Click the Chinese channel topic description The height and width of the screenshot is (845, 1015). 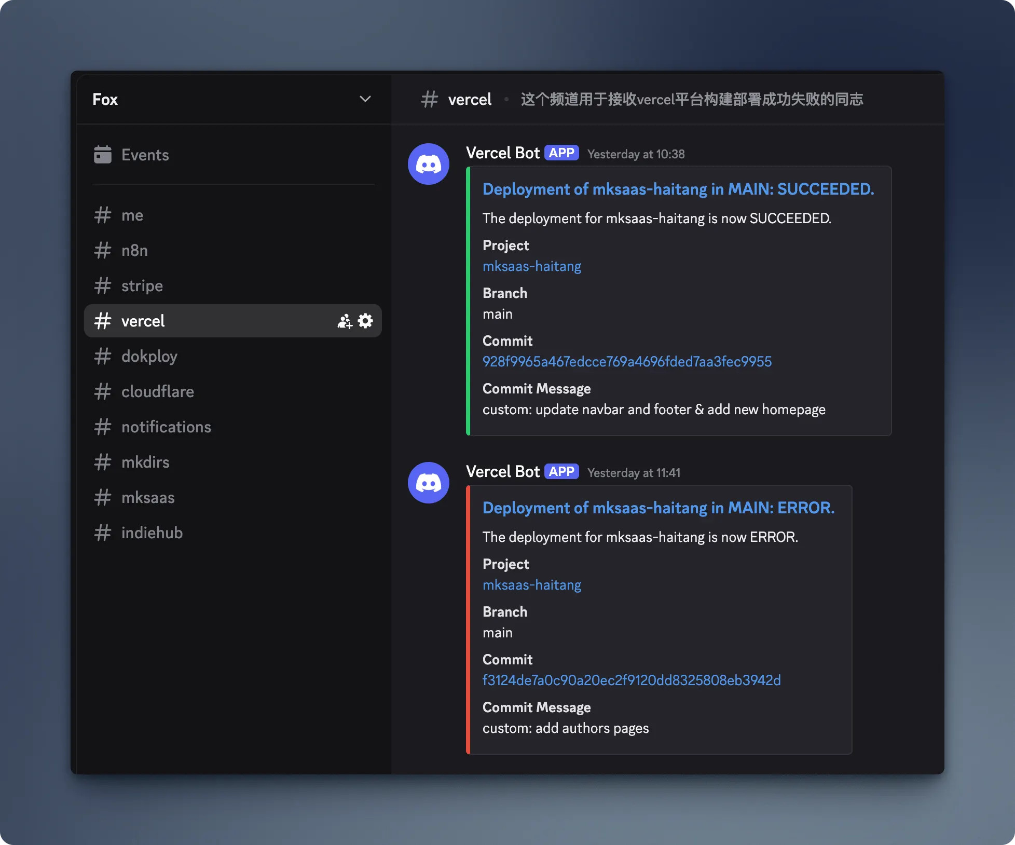click(x=692, y=99)
